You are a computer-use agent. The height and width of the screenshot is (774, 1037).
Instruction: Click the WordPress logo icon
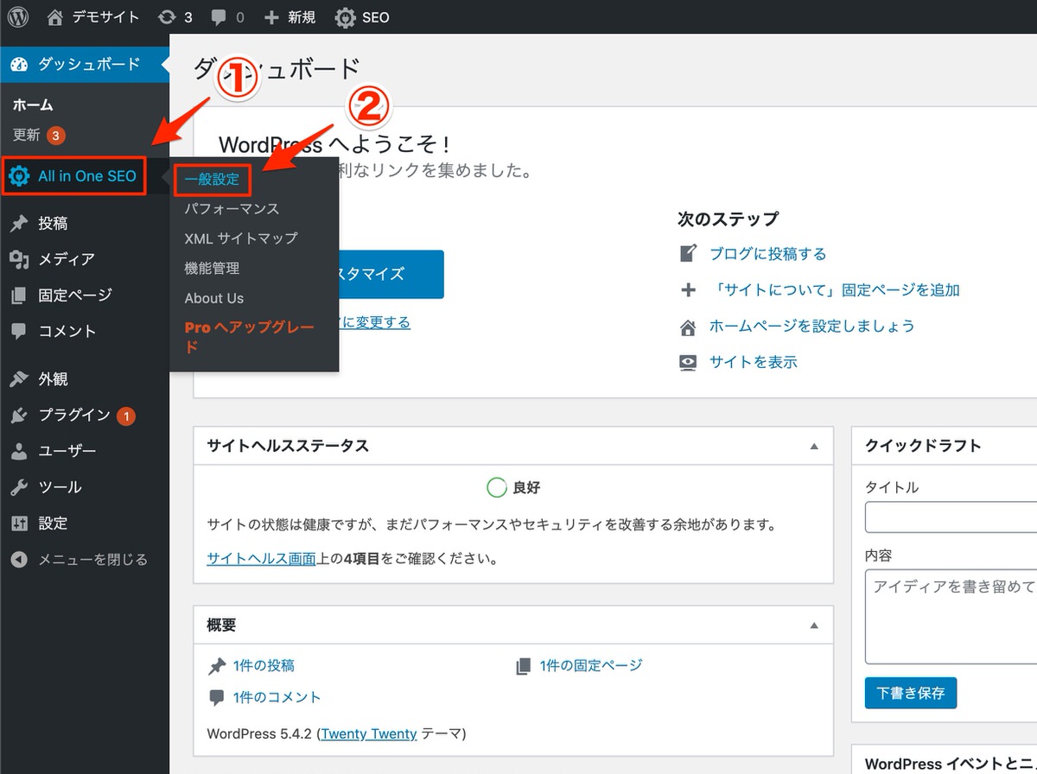click(18, 17)
